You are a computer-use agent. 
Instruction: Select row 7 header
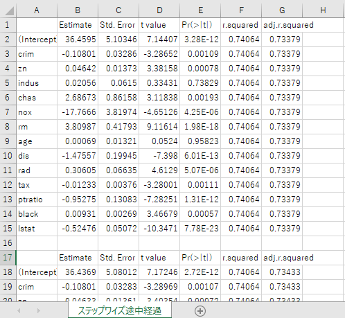click(x=8, y=112)
